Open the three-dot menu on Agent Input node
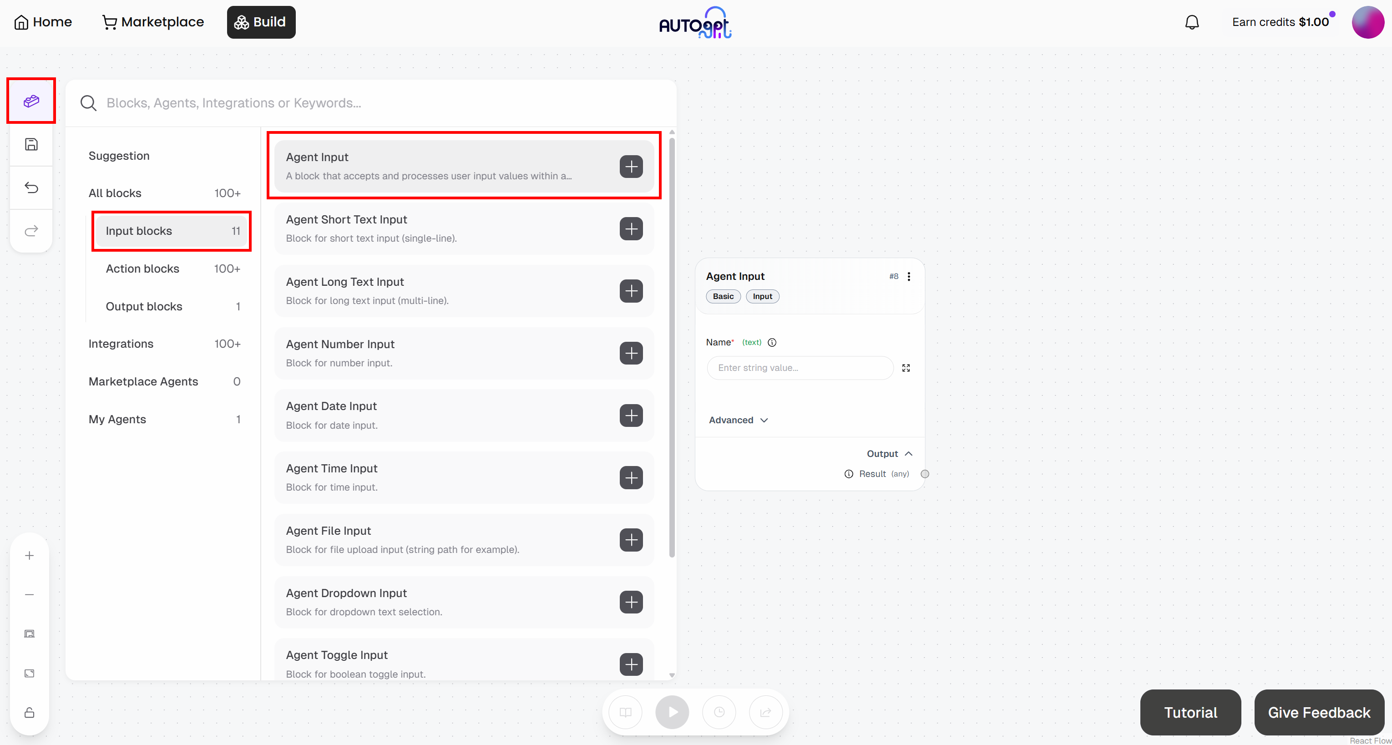1392x745 pixels. [910, 276]
